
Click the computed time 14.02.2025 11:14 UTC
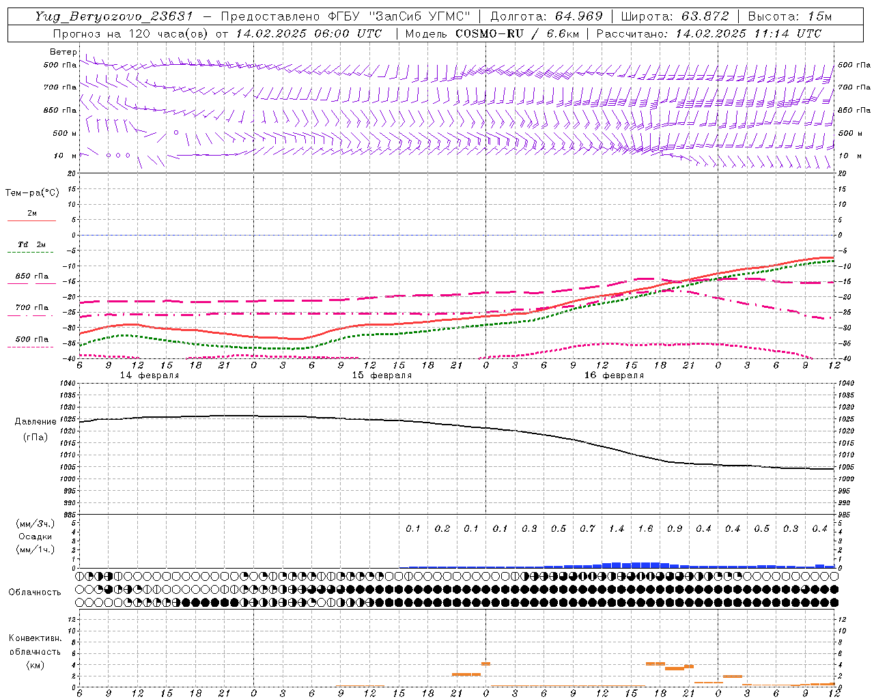pyautogui.click(x=749, y=33)
